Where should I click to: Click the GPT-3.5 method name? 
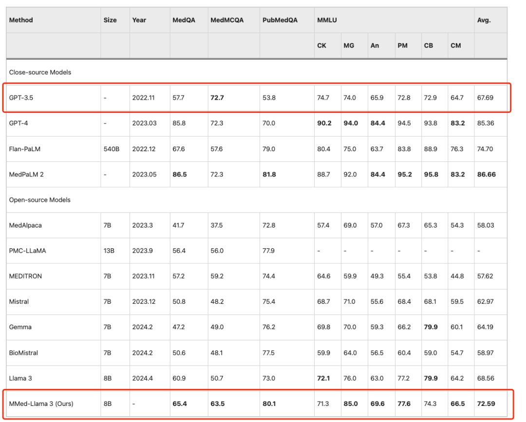21,98
